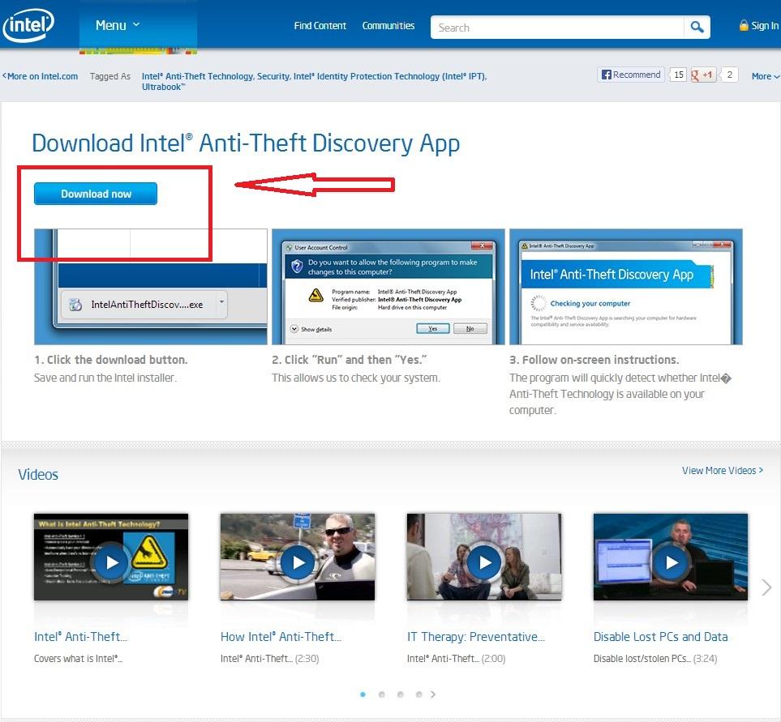Viewport: 781px width, 722px height.
Task: Open View More Videos link
Action: (x=722, y=471)
